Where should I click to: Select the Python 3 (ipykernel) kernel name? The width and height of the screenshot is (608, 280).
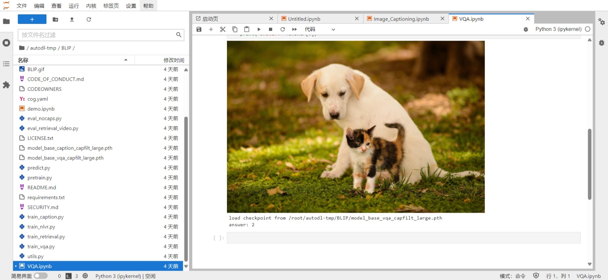(x=558, y=29)
